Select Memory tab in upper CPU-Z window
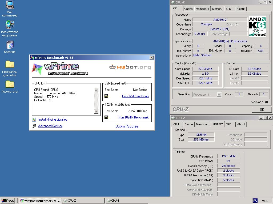 coord(217,9)
